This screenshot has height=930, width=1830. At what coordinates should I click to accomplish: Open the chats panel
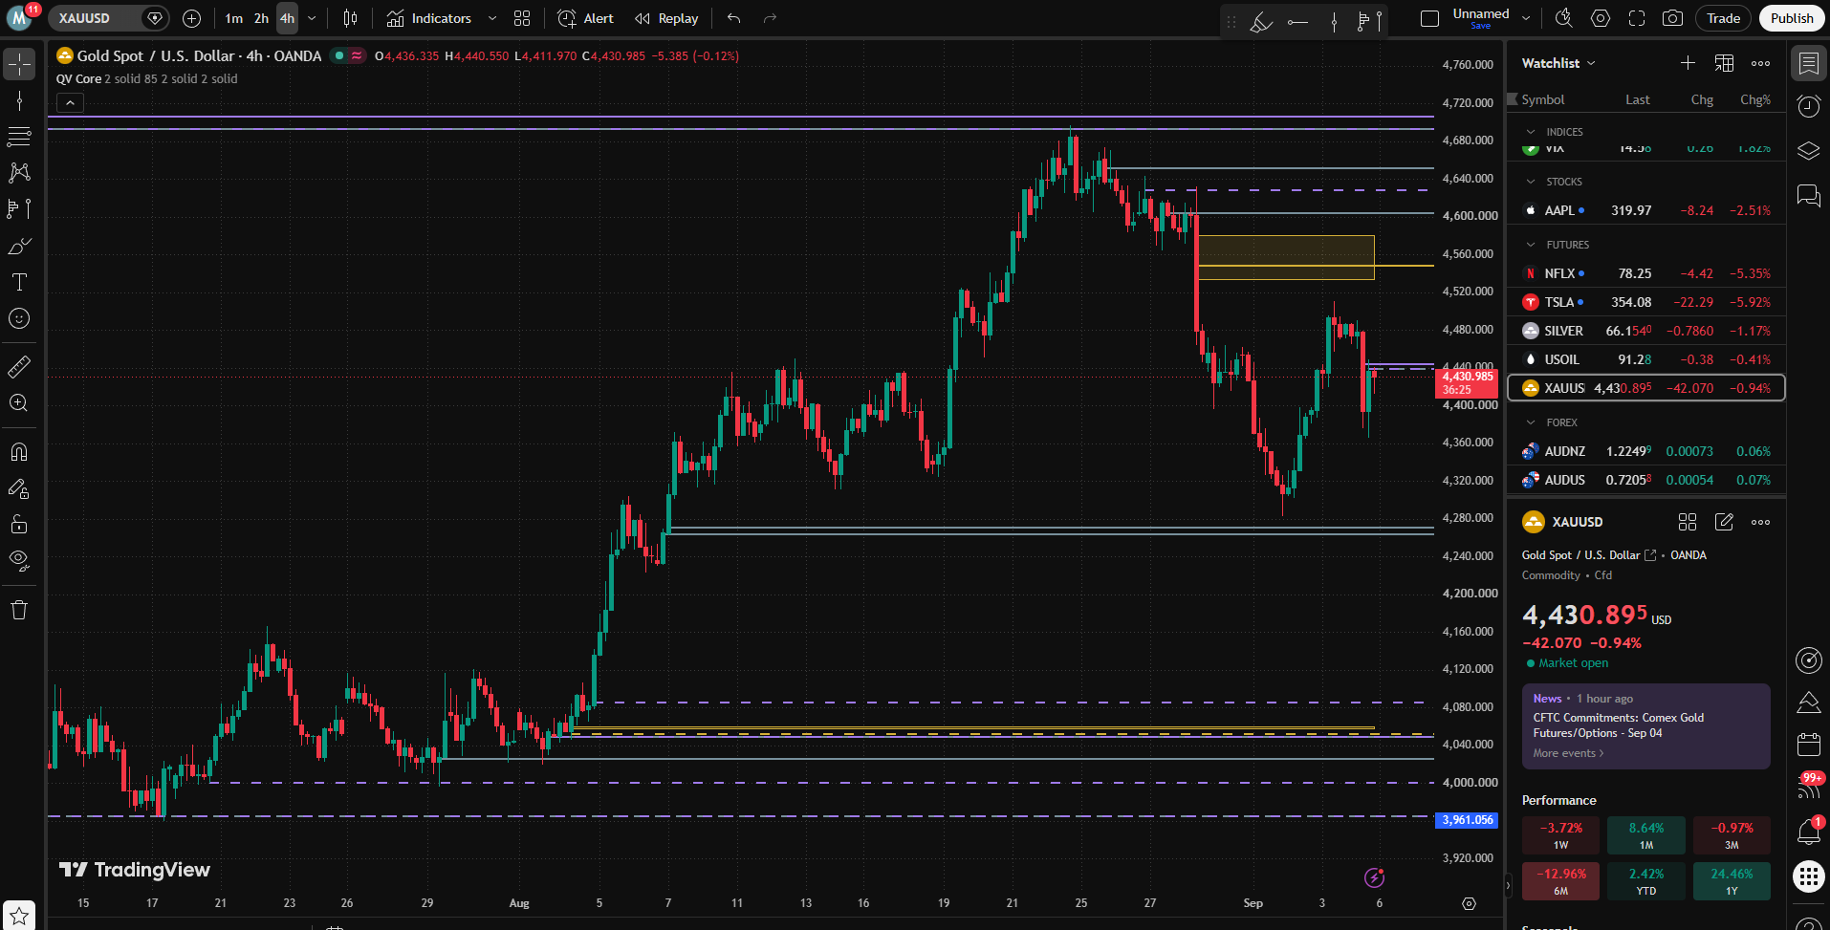coord(1808,196)
